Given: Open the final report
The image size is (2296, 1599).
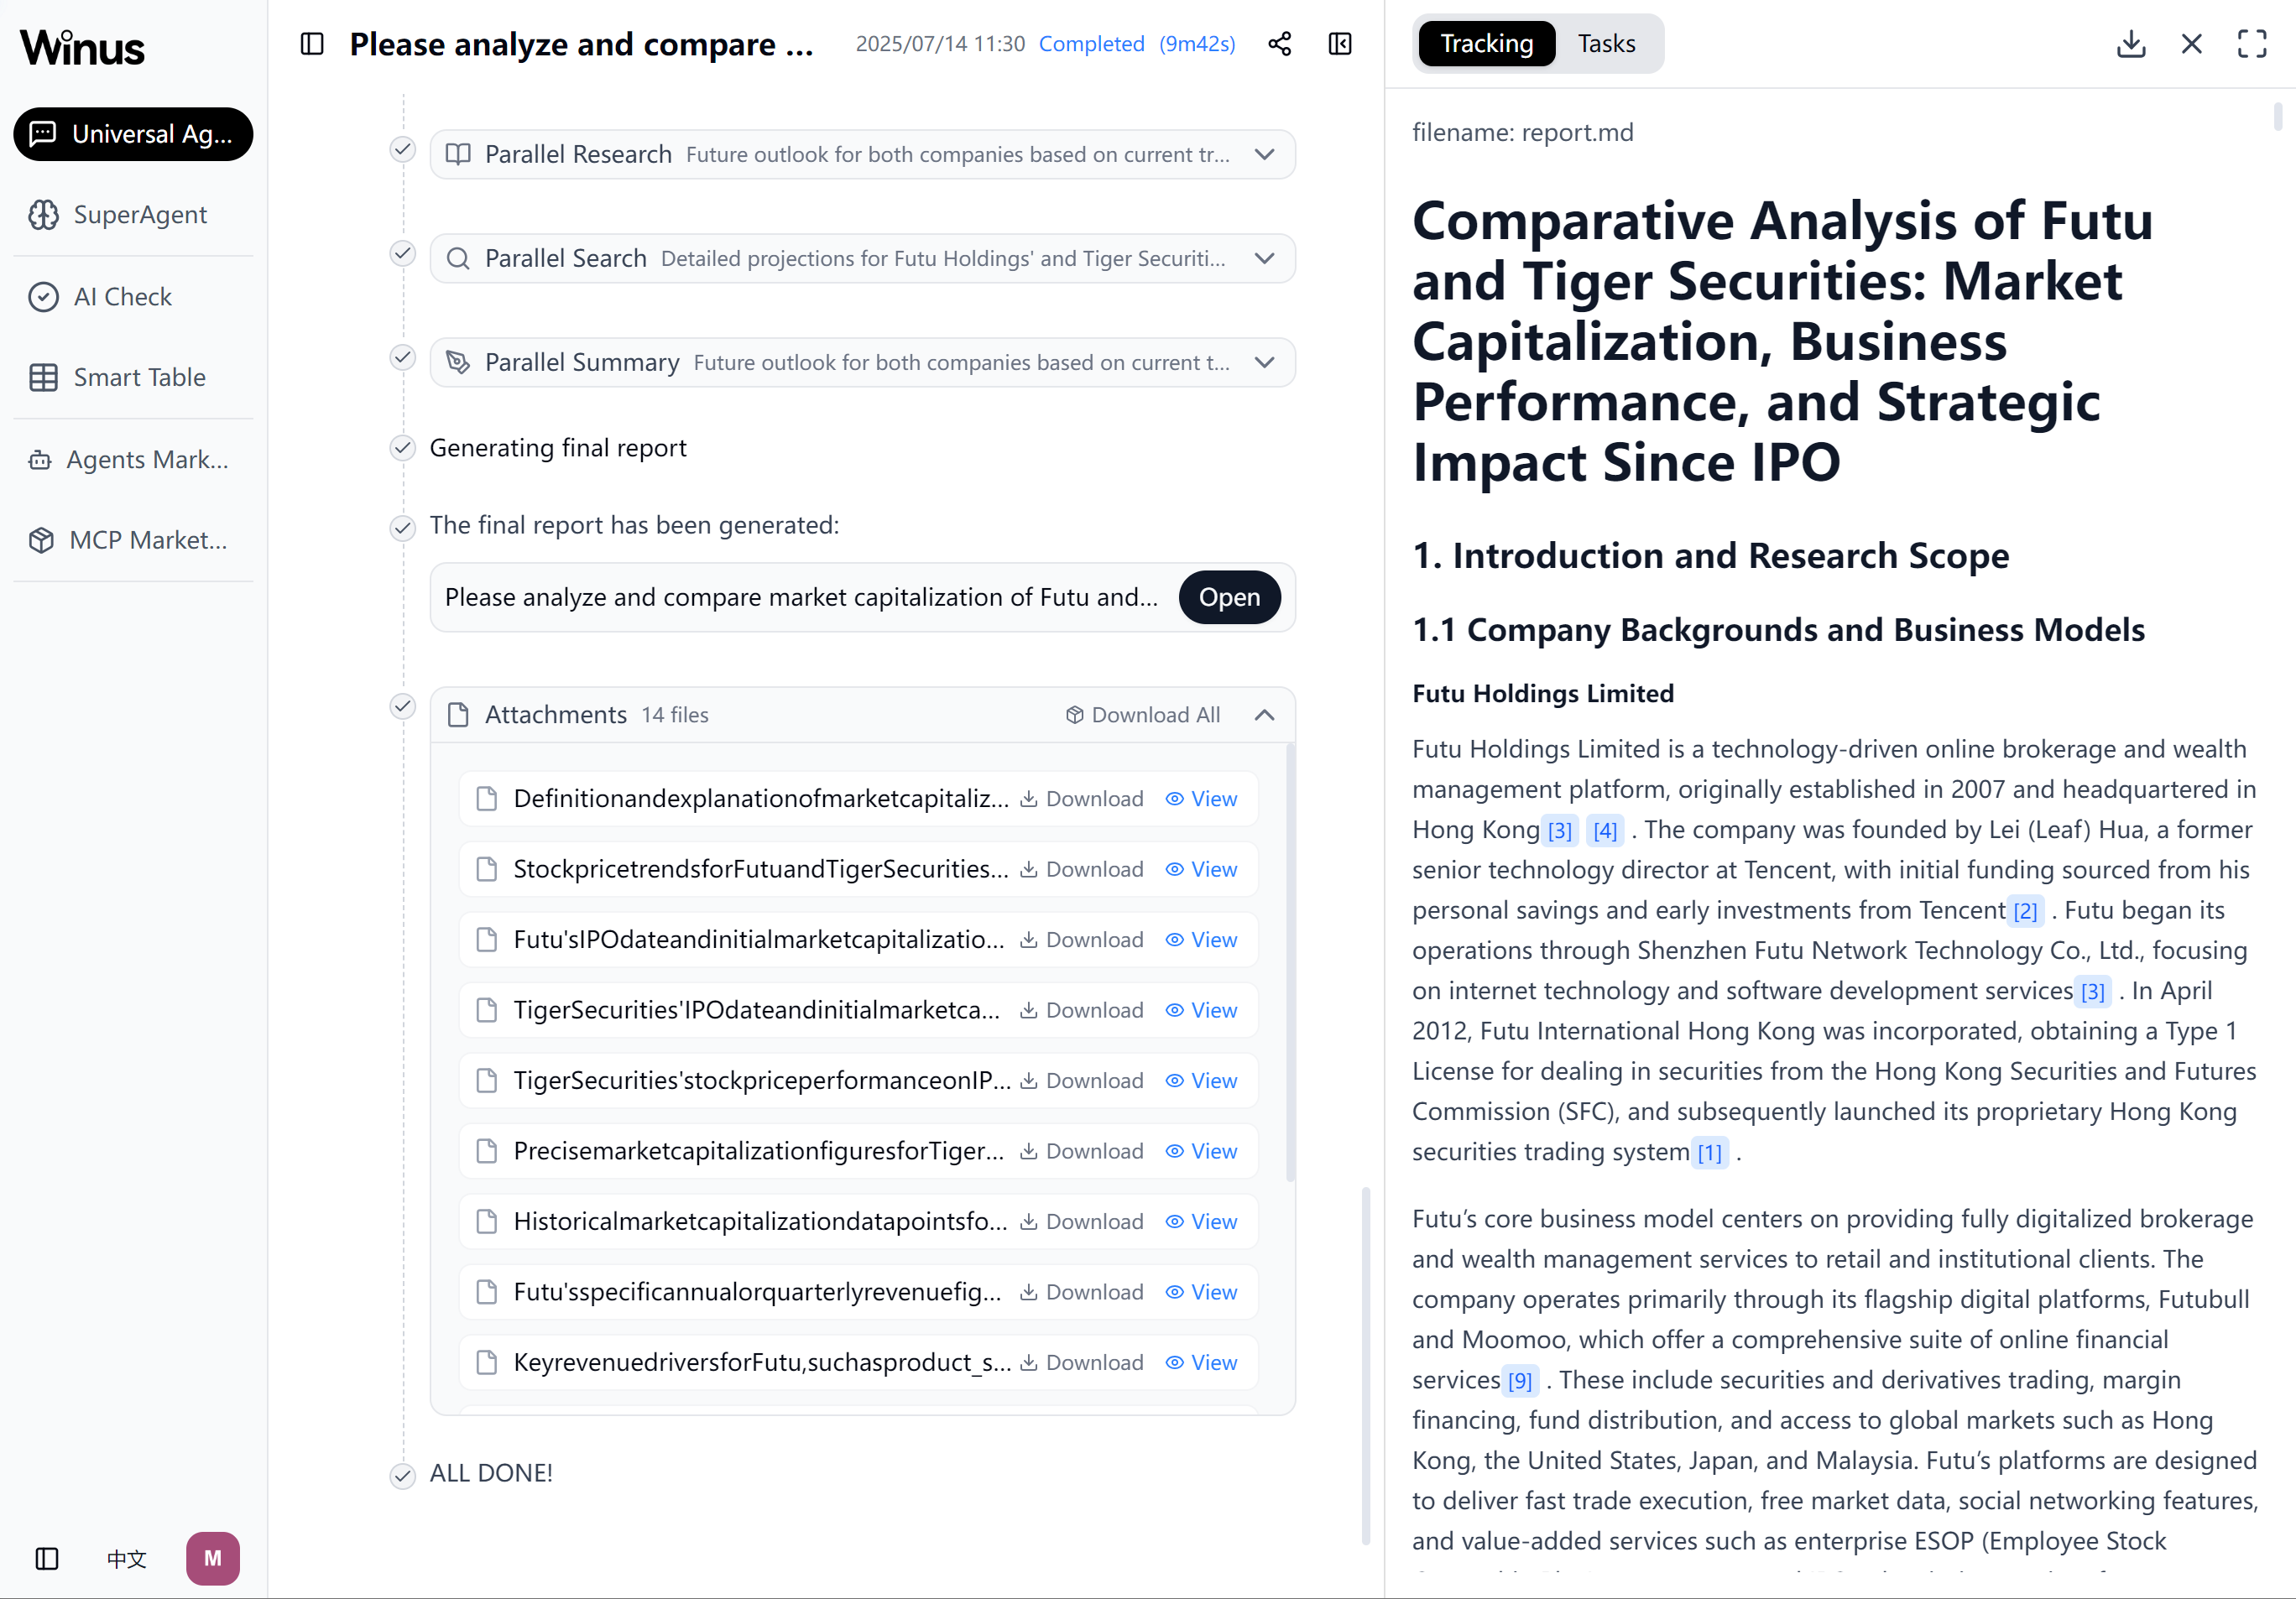Looking at the screenshot, I should [1229, 597].
